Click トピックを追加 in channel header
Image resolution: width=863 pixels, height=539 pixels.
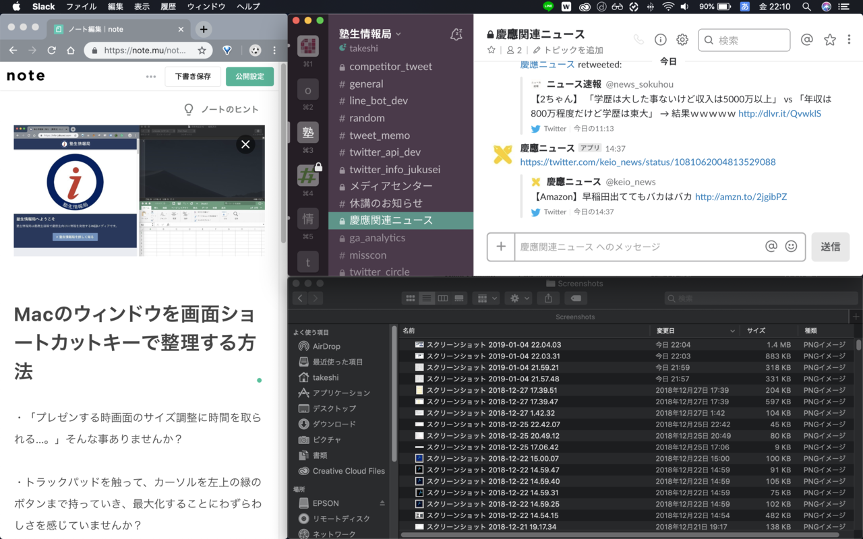[568, 50]
